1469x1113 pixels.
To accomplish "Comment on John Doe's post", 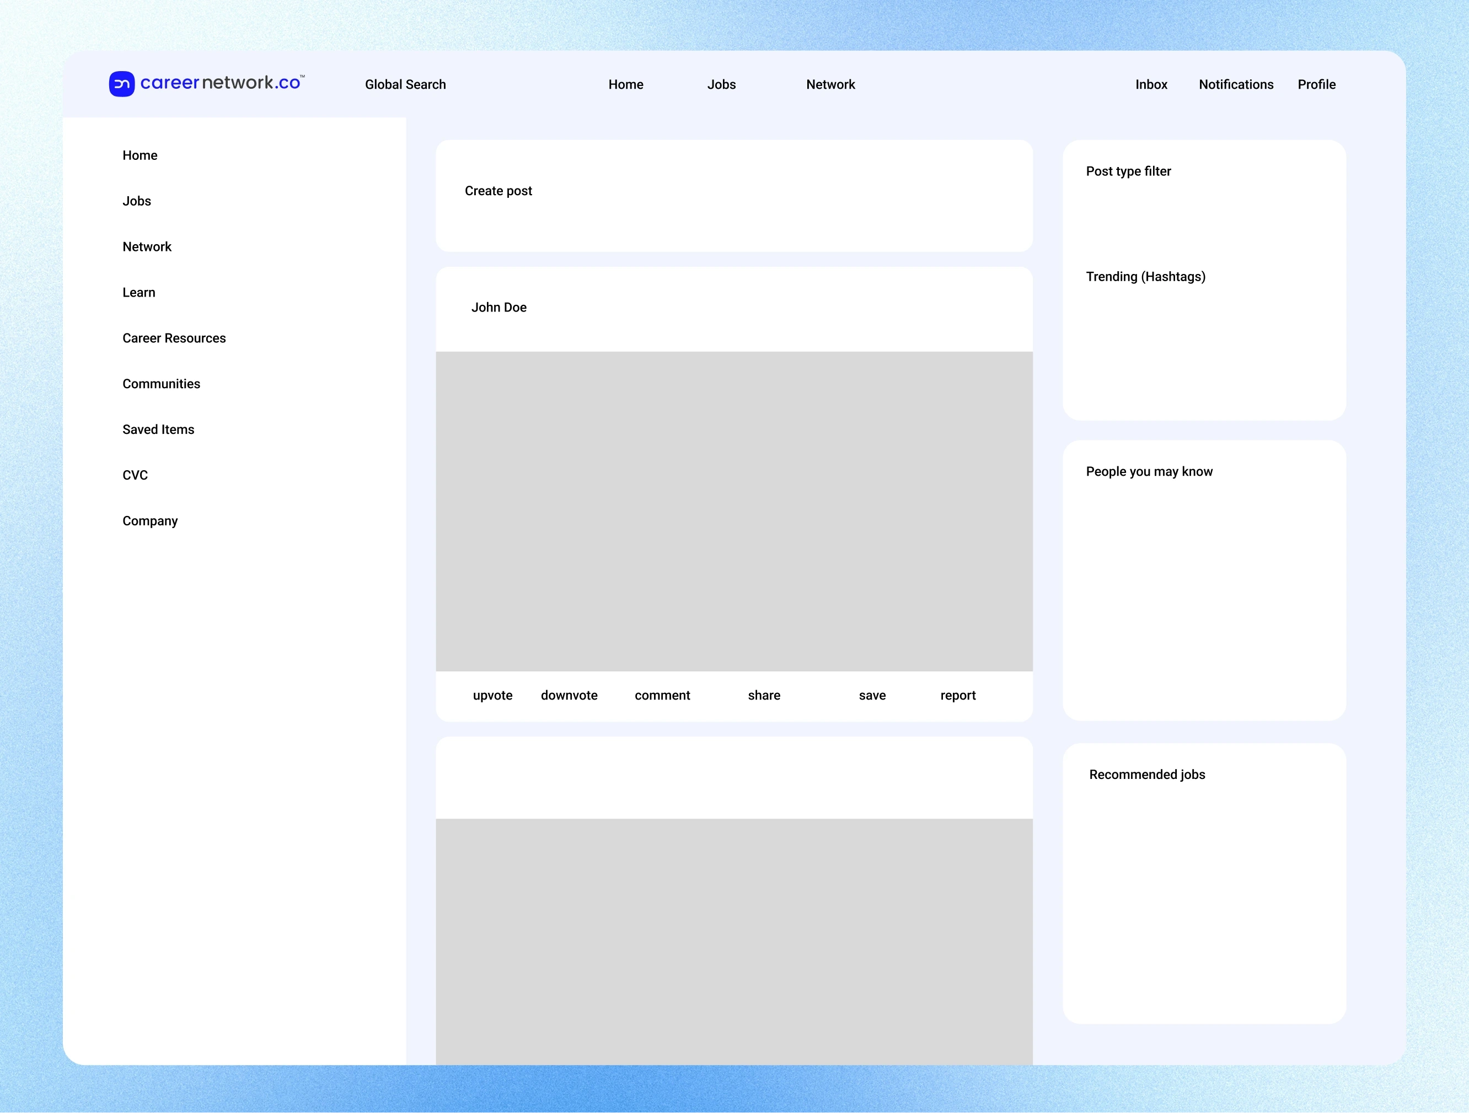I will tap(662, 695).
